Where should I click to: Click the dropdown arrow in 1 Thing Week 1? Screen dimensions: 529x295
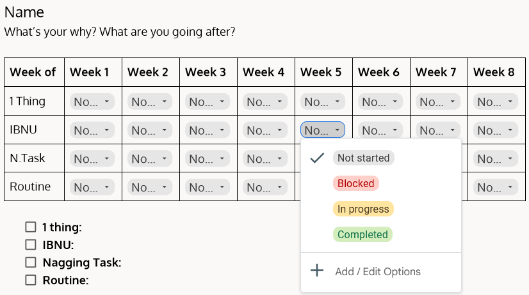point(106,102)
